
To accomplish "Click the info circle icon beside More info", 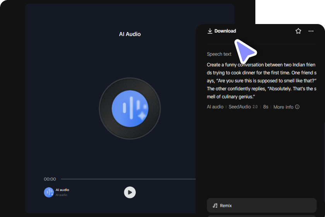I will 297,107.
